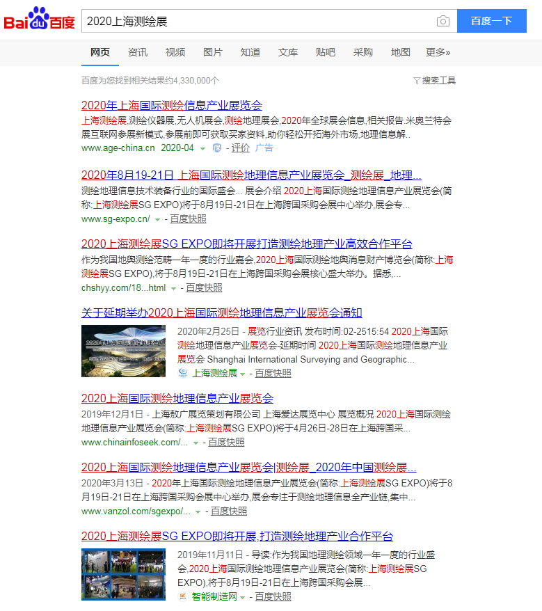This screenshot has width=542, height=611.
Task: Open the 地图 tab
Action: tap(401, 52)
